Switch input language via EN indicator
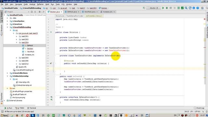The image size is (208, 117). 175,115
